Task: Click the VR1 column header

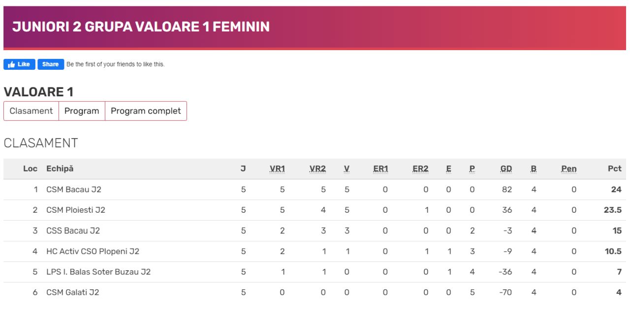Action: pyautogui.click(x=277, y=169)
